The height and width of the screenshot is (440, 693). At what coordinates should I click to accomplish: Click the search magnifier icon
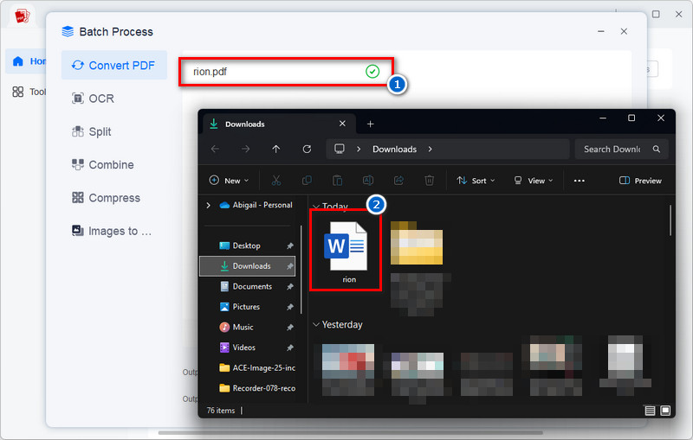pos(657,149)
